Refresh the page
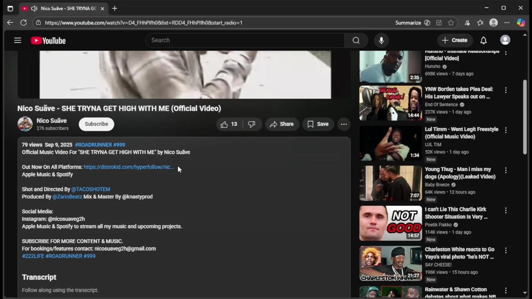The height and width of the screenshot is (299, 532). [24, 23]
